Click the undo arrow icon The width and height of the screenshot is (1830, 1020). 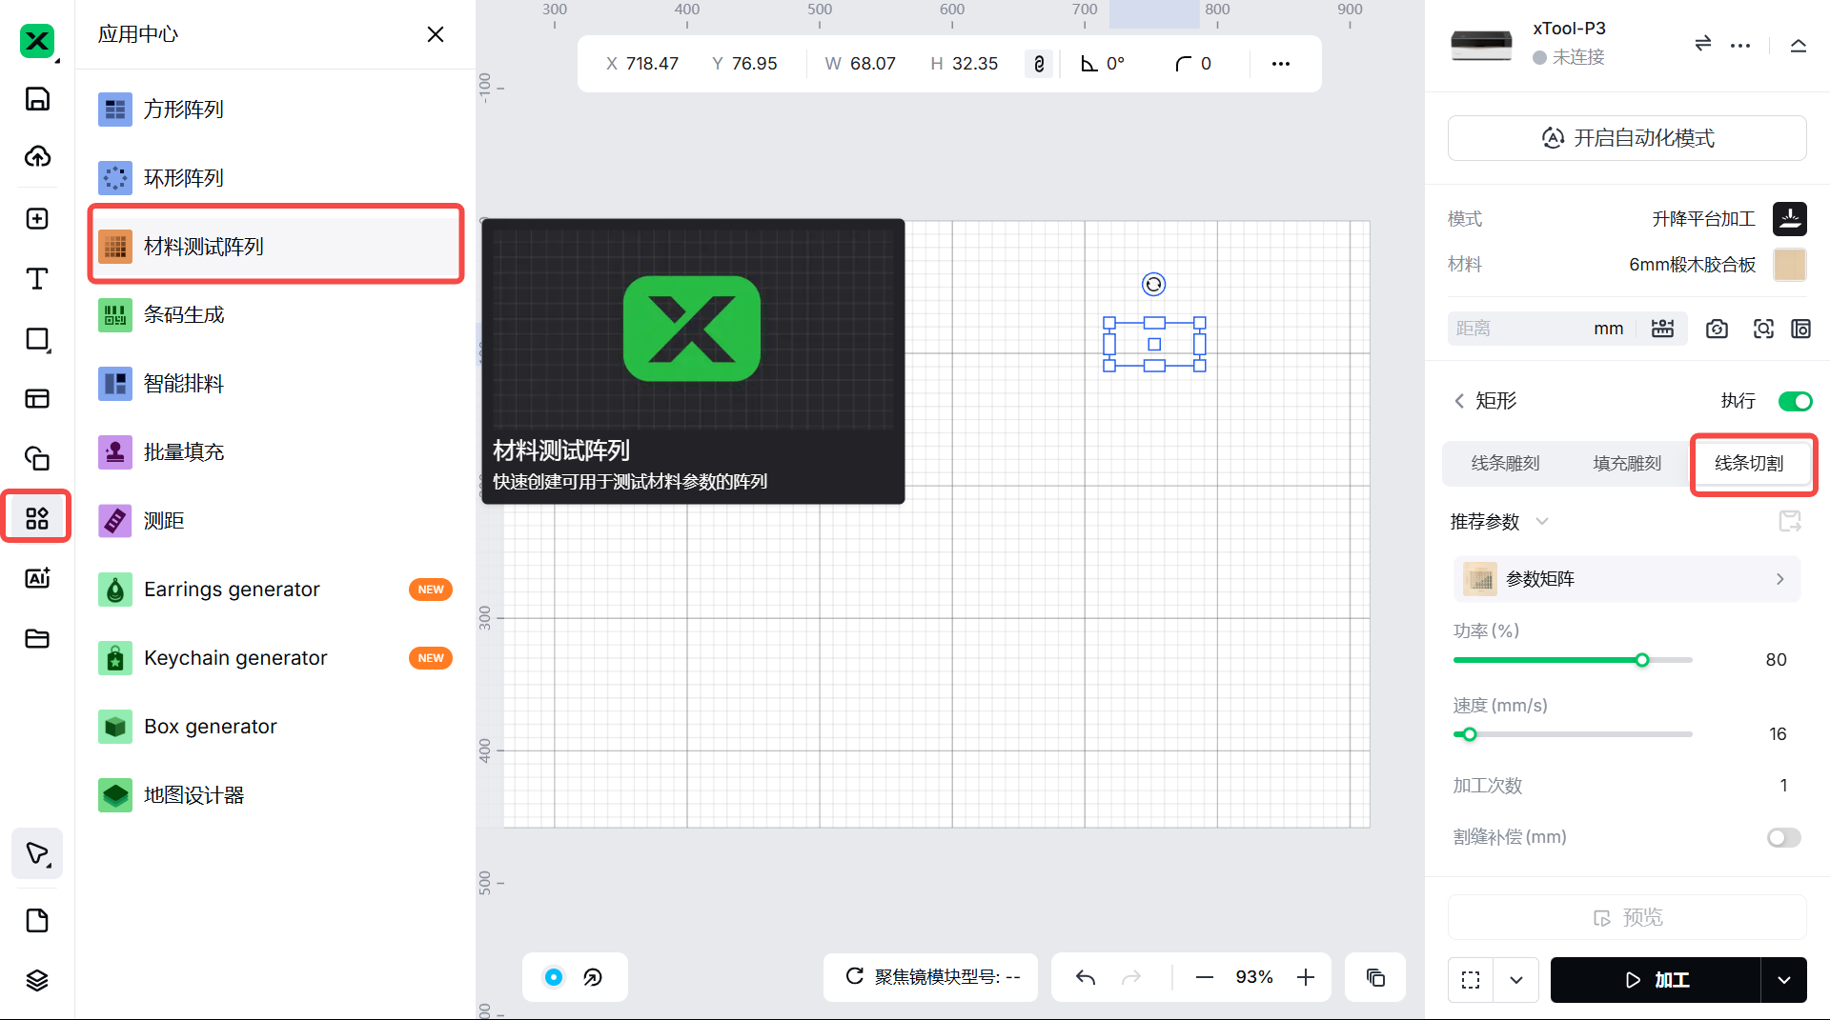coord(1086,977)
